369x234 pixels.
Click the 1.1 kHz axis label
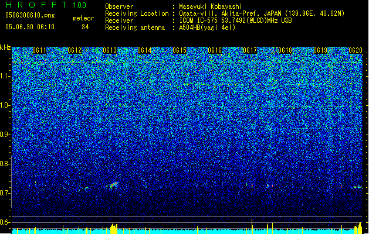click(x=5, y=76)
